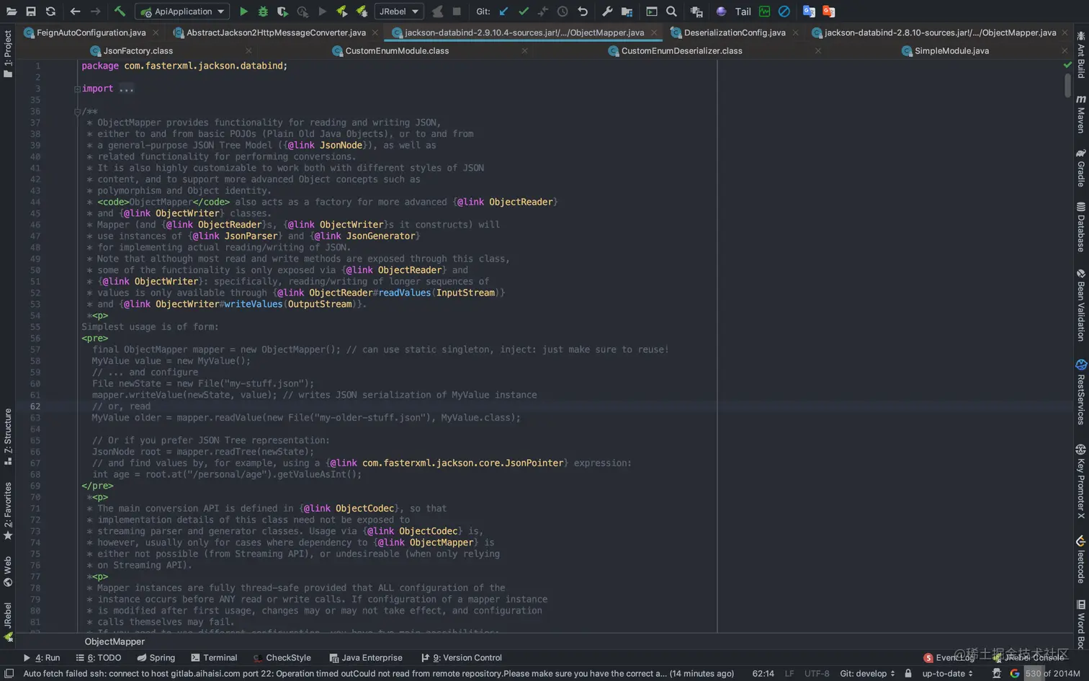The width and height of the screenshot is (1089, 681).
Task: Click the Tail toolbar button
Action: (x=743, y=12)
